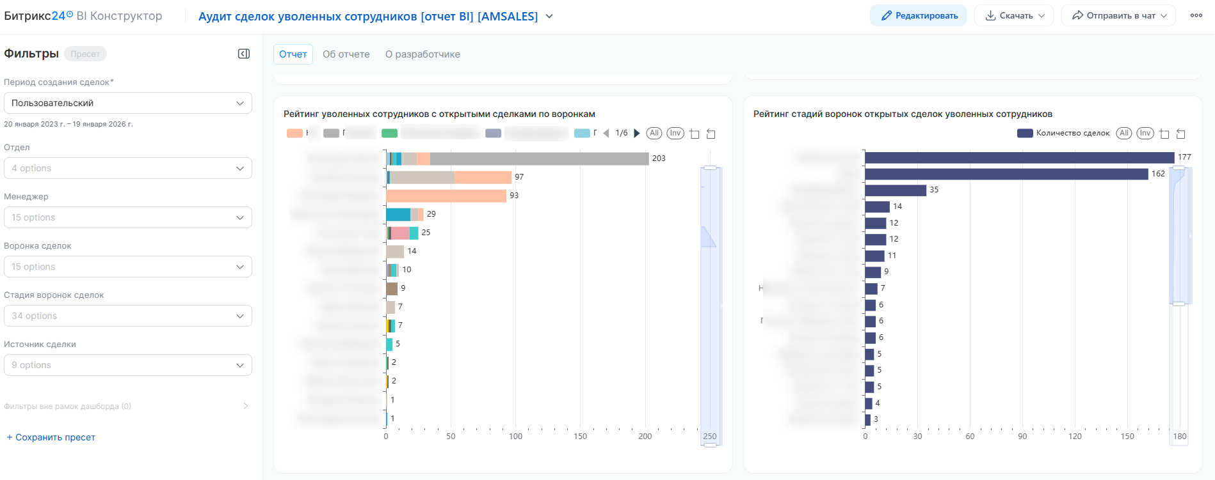Open the Период создания сделок dropdown
Viewport: 1215px width, 480px height.
[x=128, y=103]
